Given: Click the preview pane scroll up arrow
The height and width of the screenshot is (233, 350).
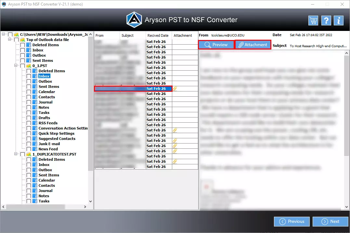Looking at the screenshot, I should click(346, 53).
